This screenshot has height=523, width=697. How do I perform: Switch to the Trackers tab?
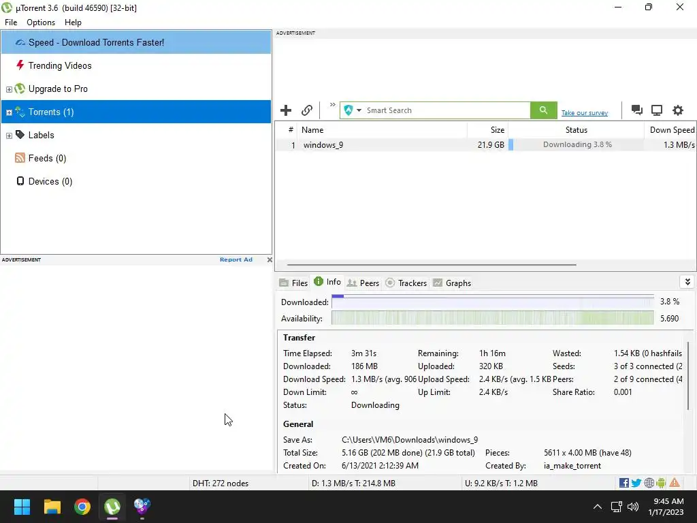coord(406,283)
